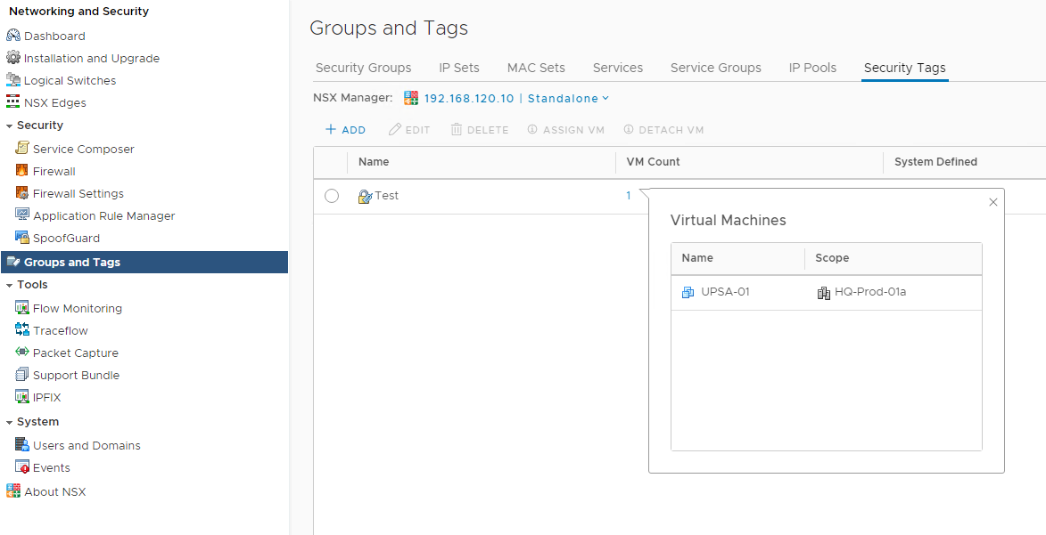This screenshot has width=1046, height=535.
Task: Close the Virtual Machines popup
Action: pyautogui.click(x=993, y=202)
